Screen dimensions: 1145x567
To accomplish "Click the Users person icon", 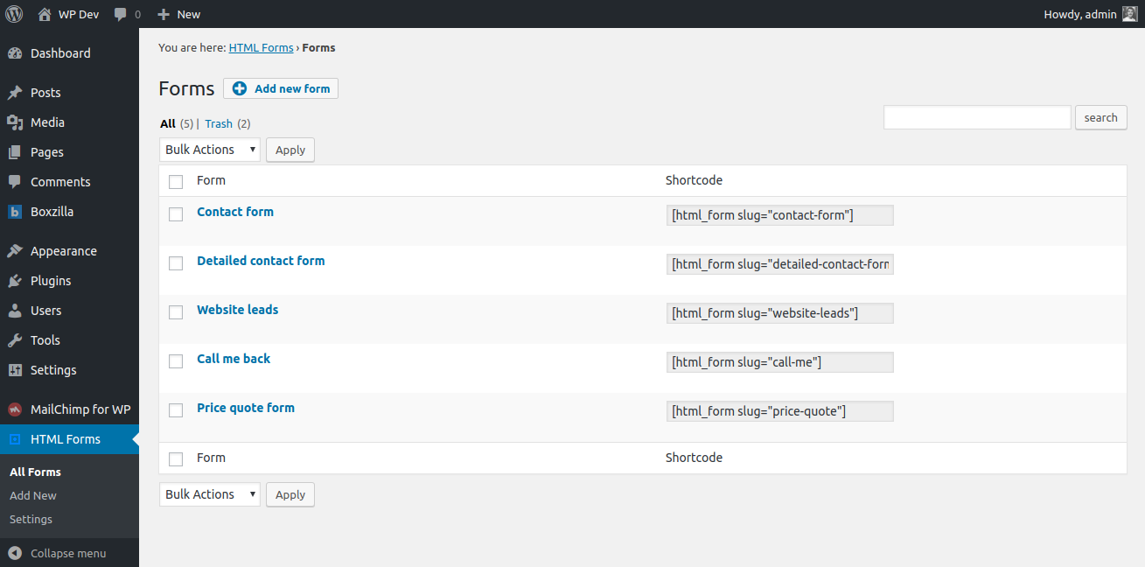I will tap(15, 311).
